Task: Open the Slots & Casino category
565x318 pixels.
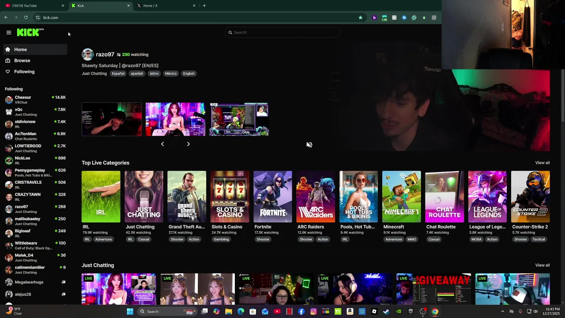Action: click(x=230, y=197)
